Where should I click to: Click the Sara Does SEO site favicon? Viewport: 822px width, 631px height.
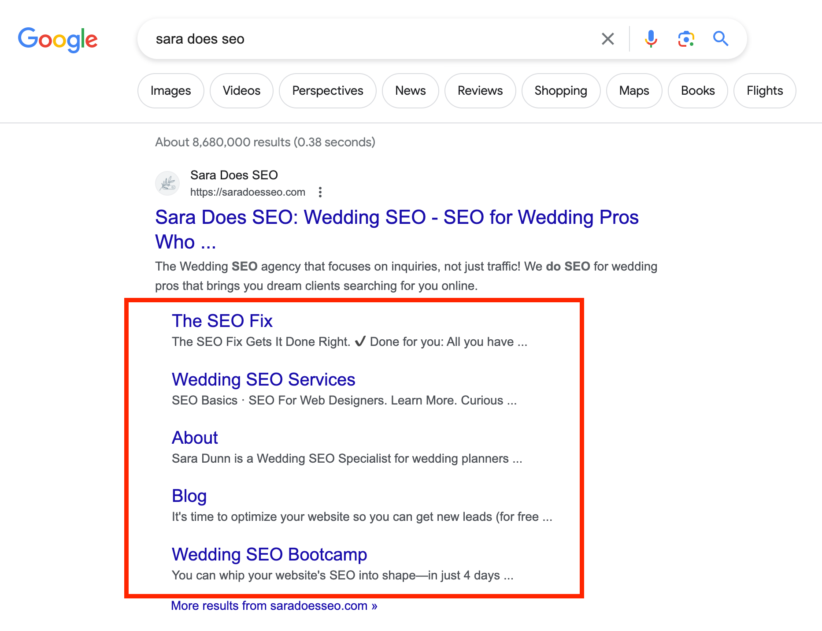167,183
